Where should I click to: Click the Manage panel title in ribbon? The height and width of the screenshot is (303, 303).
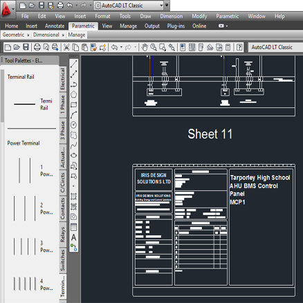pyautogui.click(x=77, y=35)
